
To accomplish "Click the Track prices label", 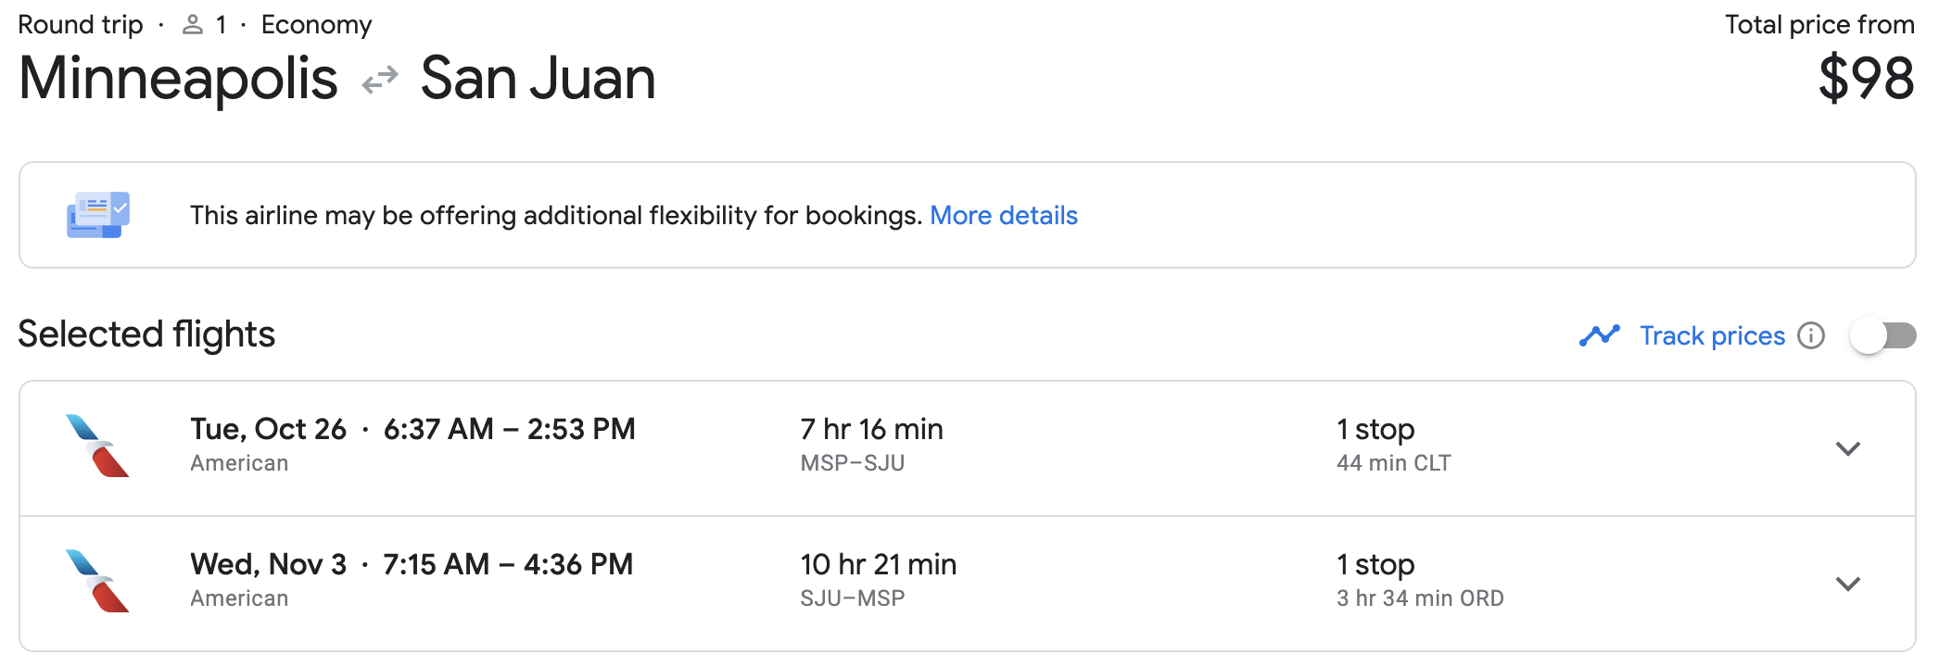I will click(x=1712, y=335).
